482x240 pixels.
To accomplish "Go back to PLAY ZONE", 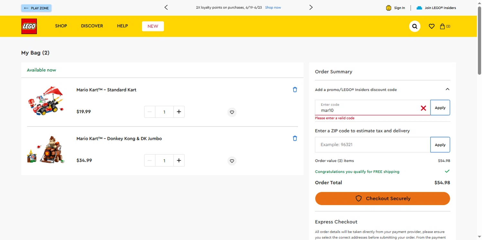I will (x=36, y=8).
